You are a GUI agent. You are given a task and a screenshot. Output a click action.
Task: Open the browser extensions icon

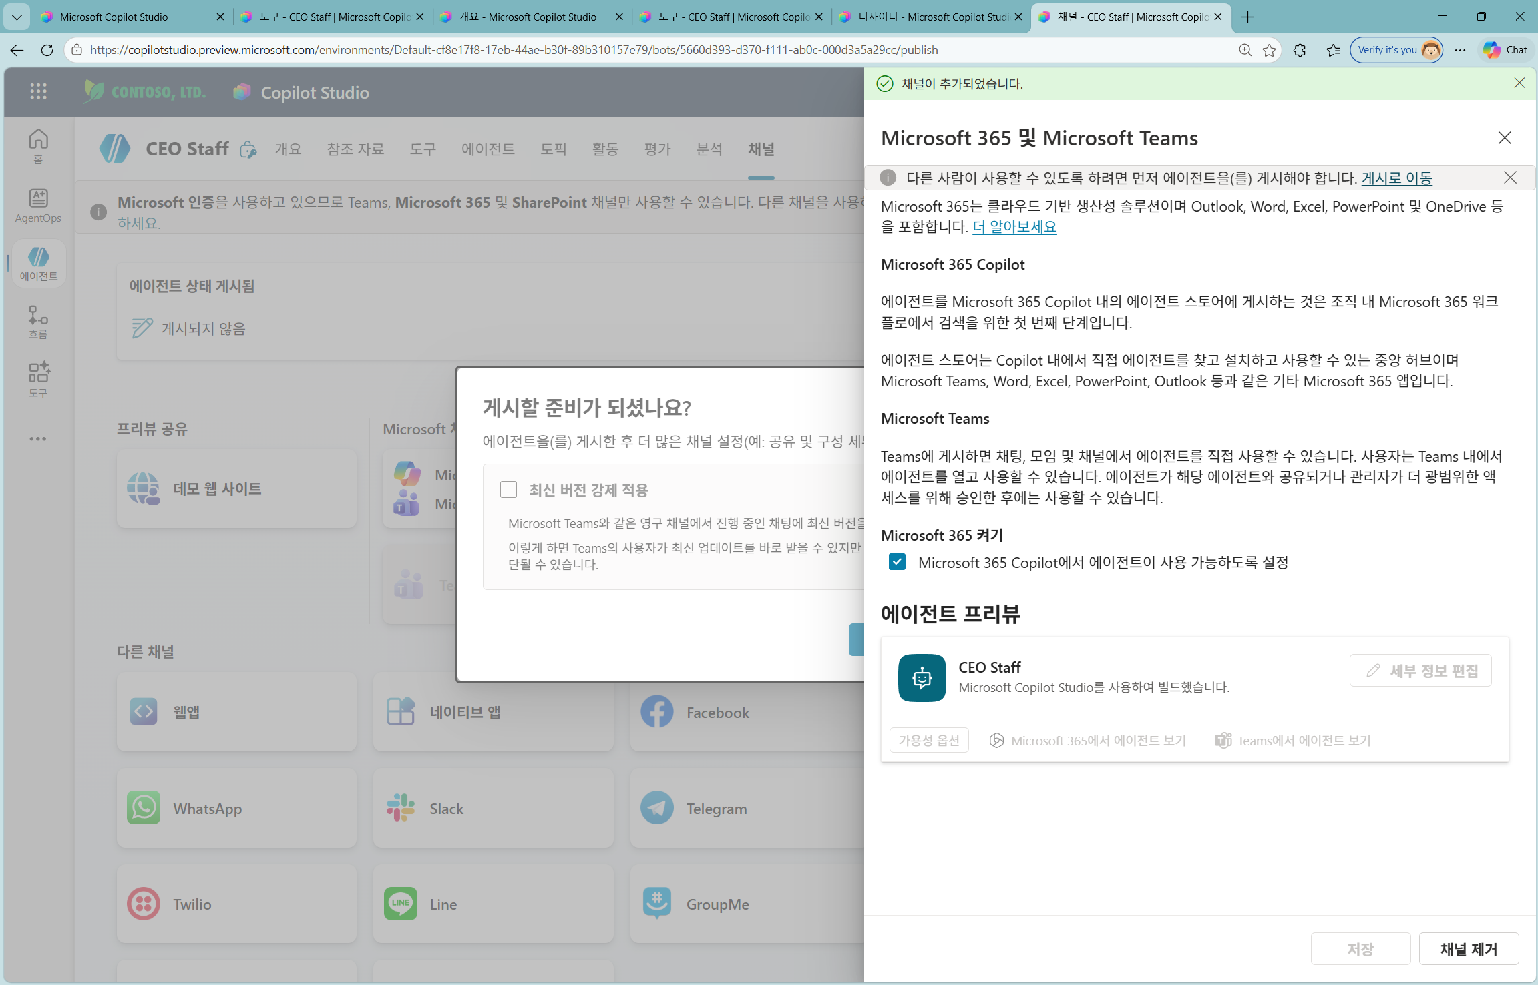click(1300, 50)
